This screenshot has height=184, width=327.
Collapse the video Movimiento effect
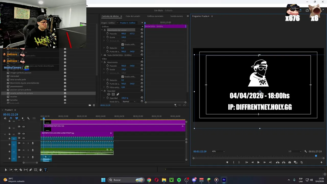(102, 62)
